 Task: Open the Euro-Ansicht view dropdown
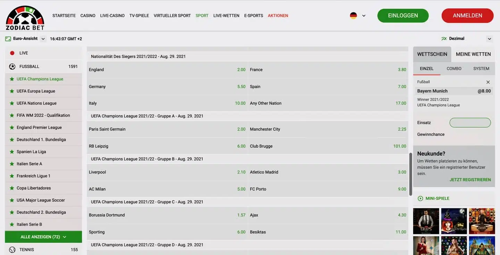pos(43,39)
